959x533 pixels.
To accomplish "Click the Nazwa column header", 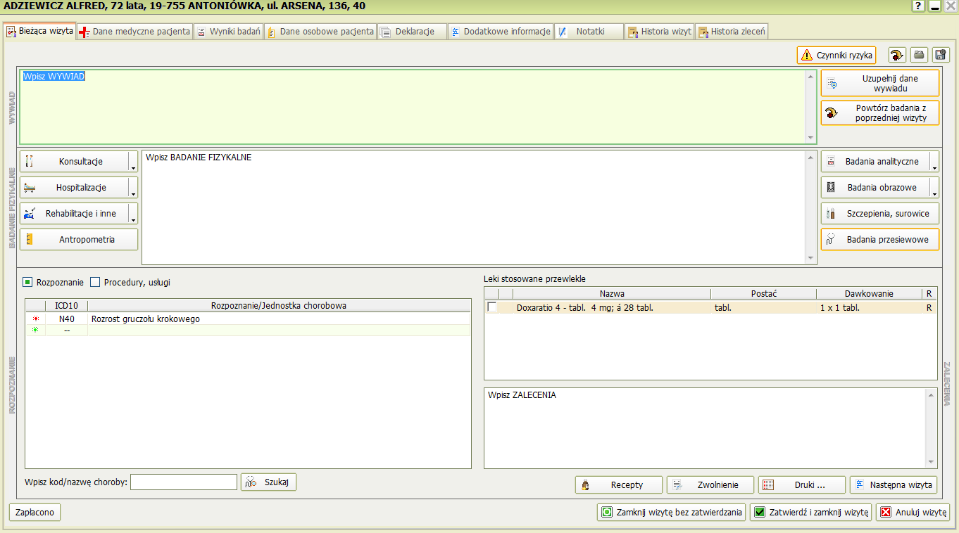I will (612, 294).
